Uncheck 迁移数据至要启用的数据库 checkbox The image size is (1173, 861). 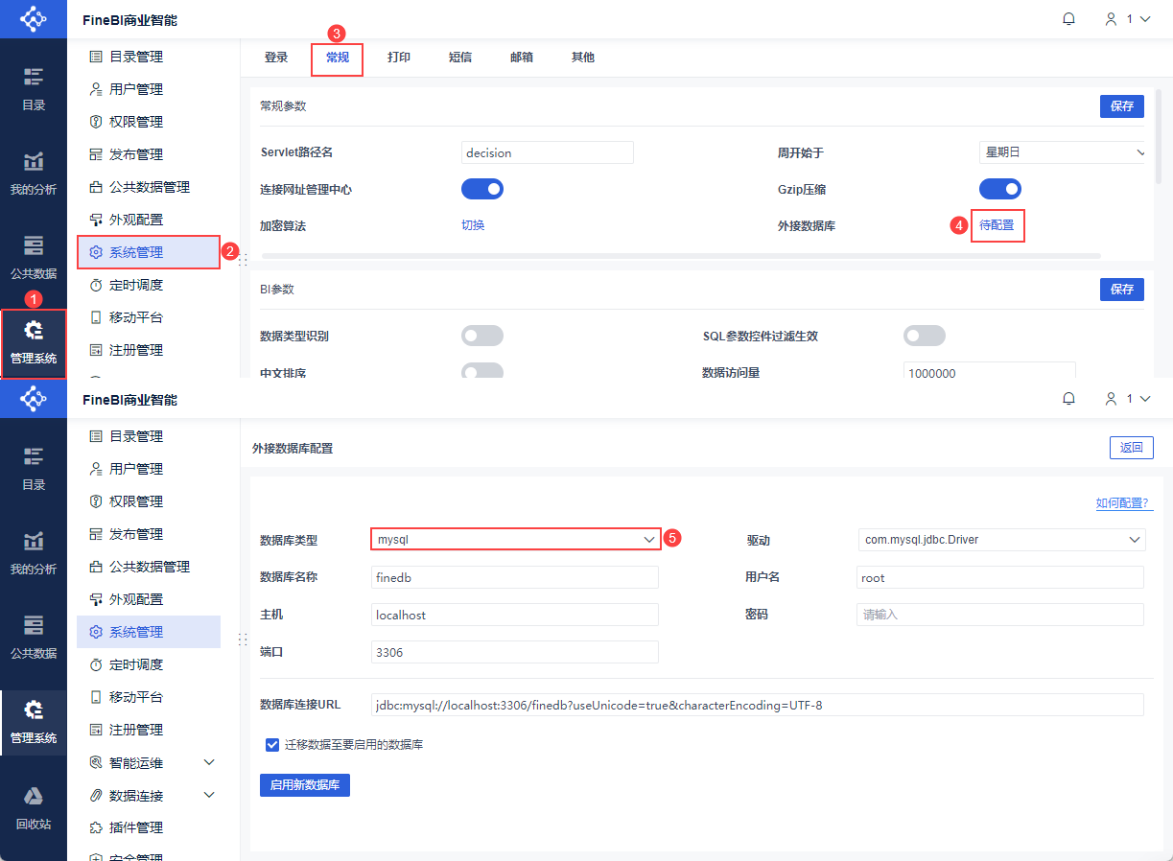click(x=272, y=744)
